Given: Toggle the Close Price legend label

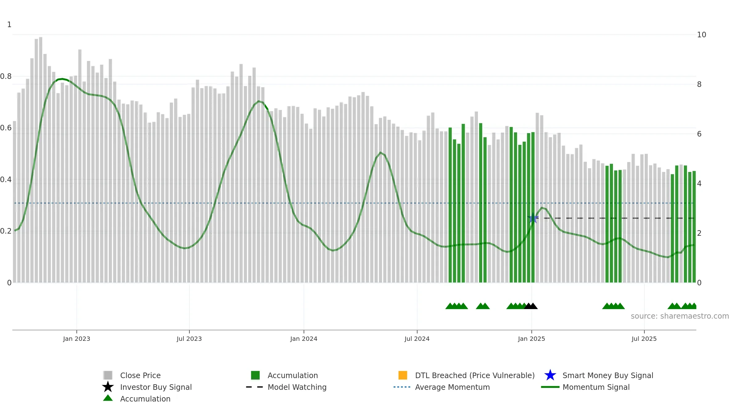Looking at the screenshot, I should pyautogui.click(x=140, y=375).
